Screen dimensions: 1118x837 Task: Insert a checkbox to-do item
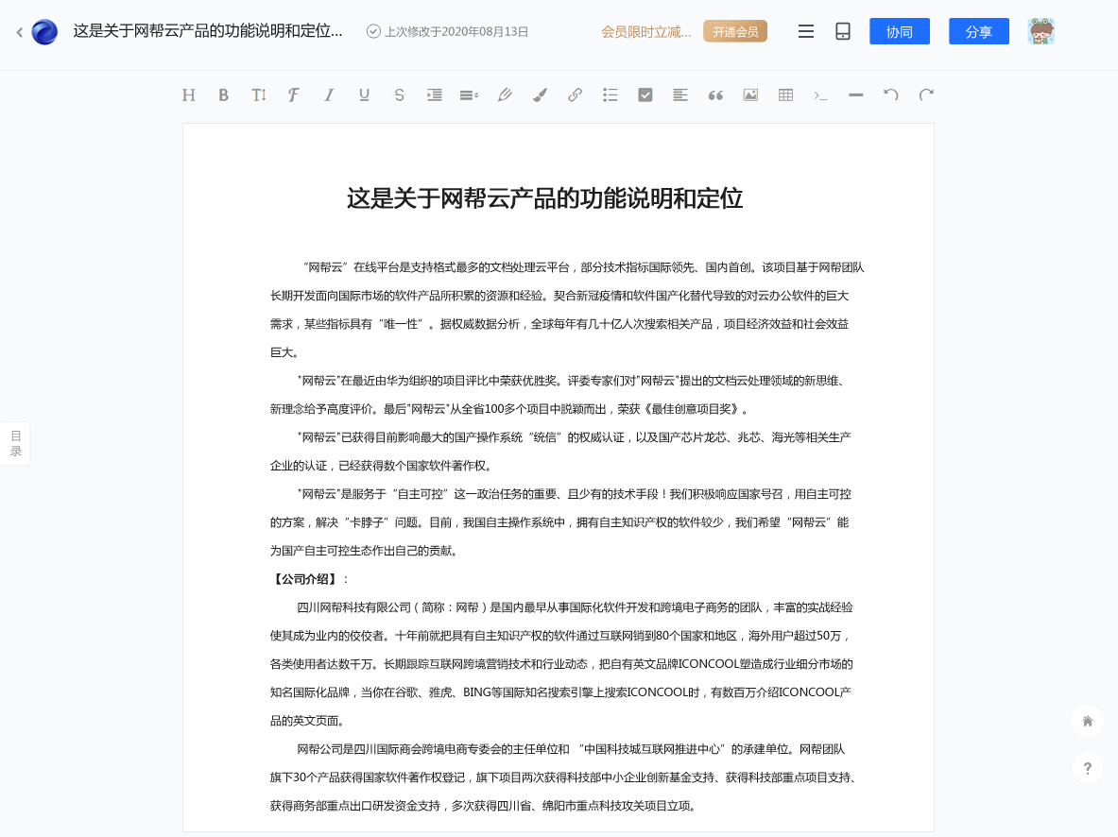[645, 94]
